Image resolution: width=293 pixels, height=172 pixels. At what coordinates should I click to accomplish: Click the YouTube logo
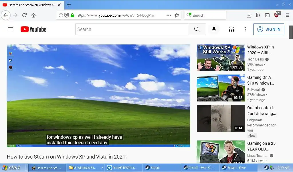33,29
